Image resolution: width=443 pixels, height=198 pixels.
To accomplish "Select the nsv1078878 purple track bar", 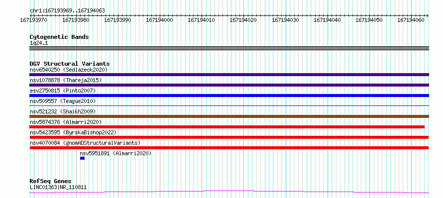I will pyautogui.click(x=229, y=85).
